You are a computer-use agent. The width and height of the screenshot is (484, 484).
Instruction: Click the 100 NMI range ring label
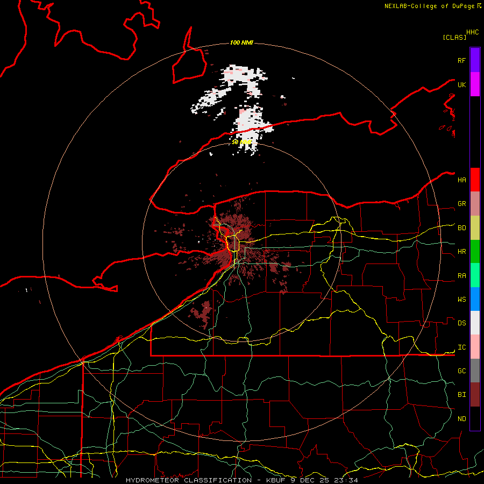pos(241,42)
